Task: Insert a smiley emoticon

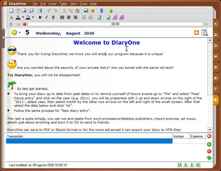Action: pyautogui.click(x=93, y=10)
